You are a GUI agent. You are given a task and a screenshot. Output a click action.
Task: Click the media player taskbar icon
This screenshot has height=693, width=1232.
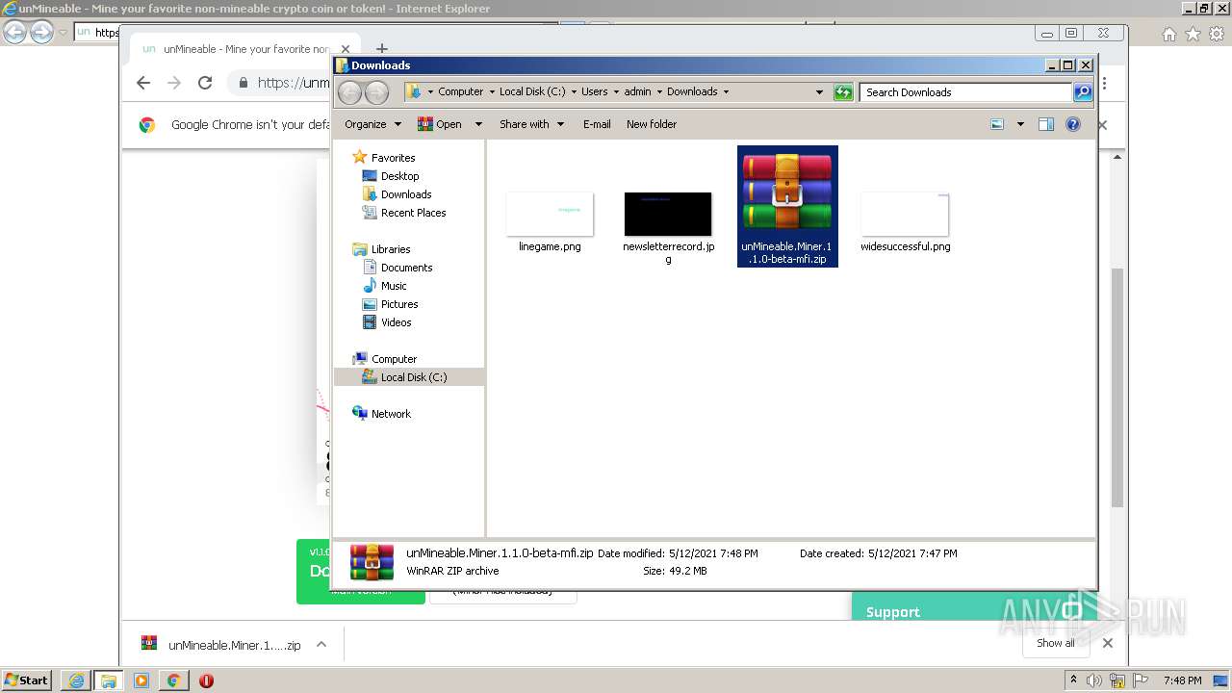(141, 680)
